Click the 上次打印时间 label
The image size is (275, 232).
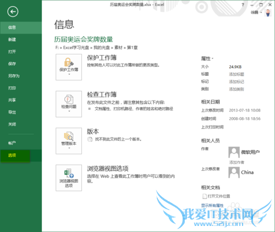click(x=212, y=127)
